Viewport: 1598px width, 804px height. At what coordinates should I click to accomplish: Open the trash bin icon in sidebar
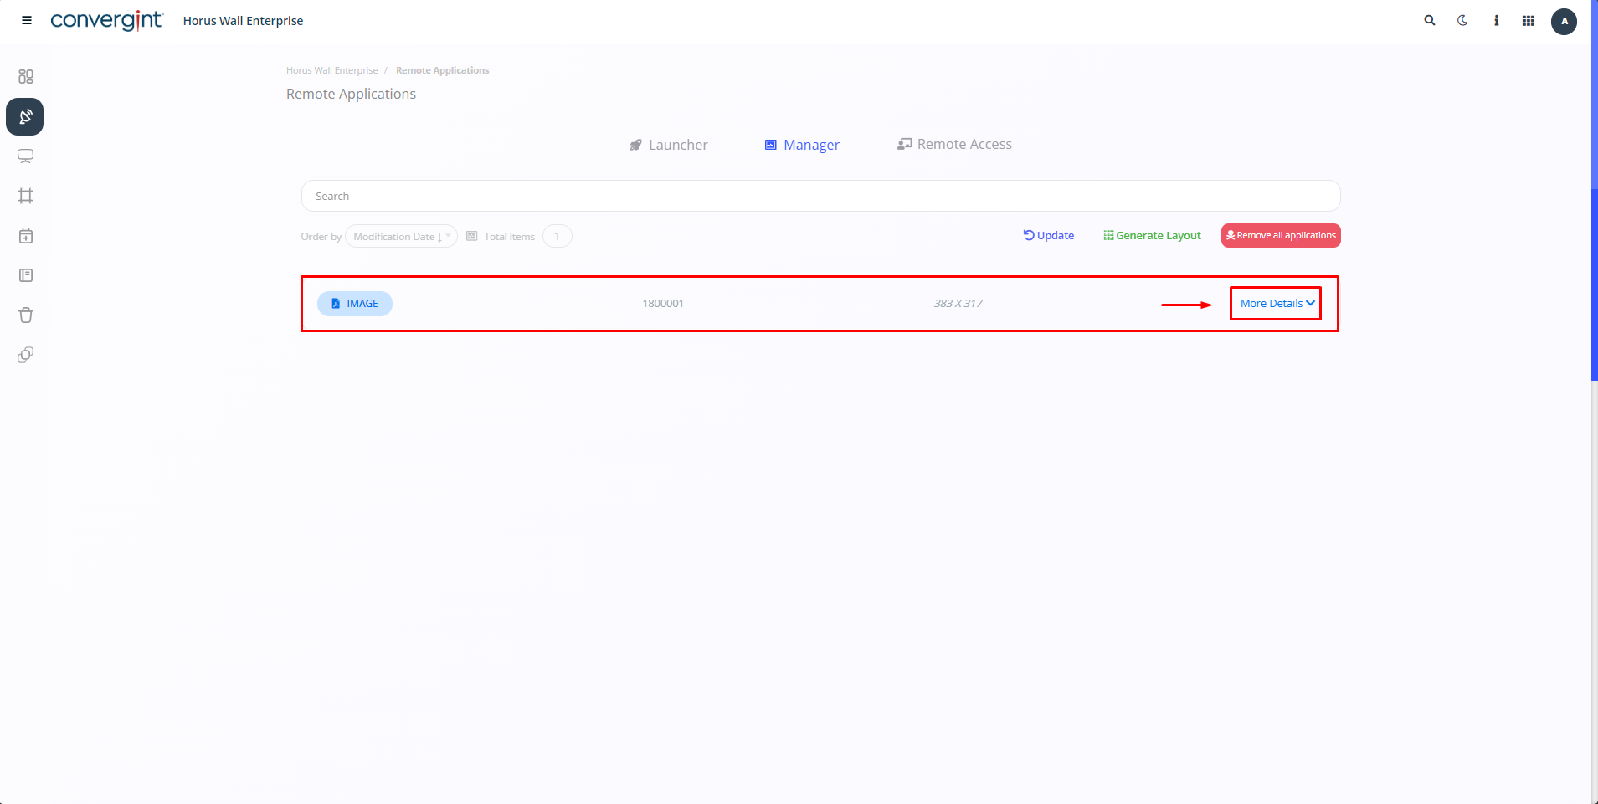point(26,315)
